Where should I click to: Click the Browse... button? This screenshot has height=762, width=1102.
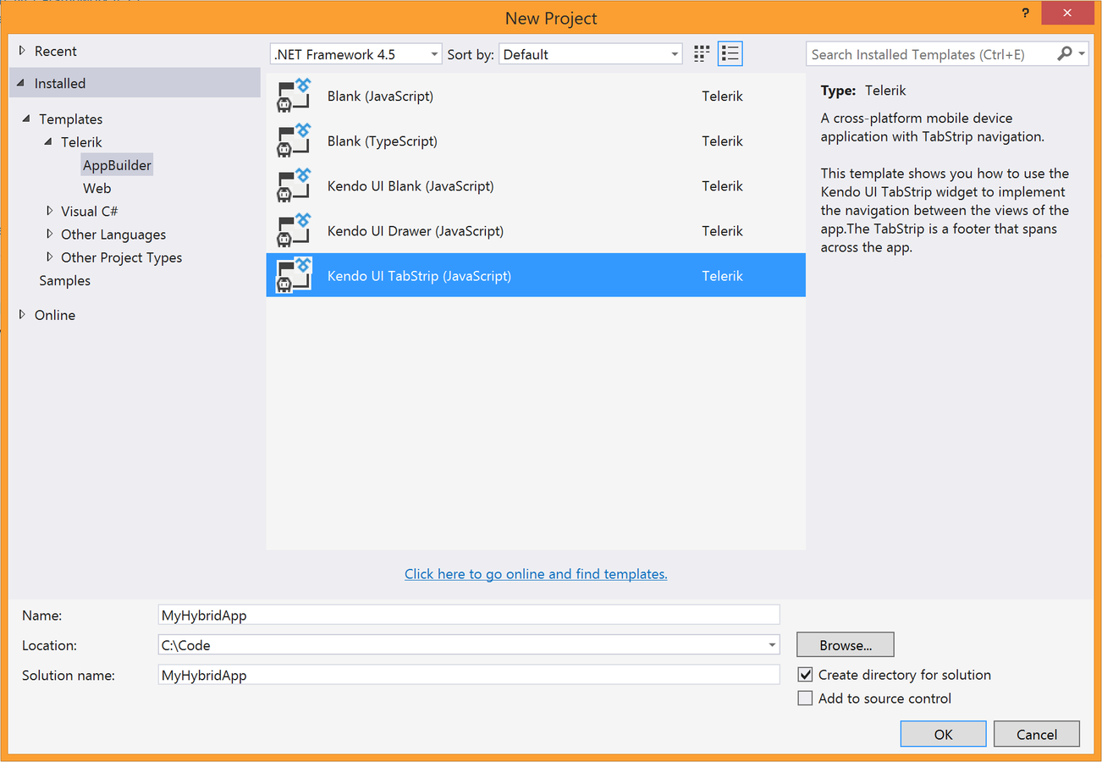point(845,645)
